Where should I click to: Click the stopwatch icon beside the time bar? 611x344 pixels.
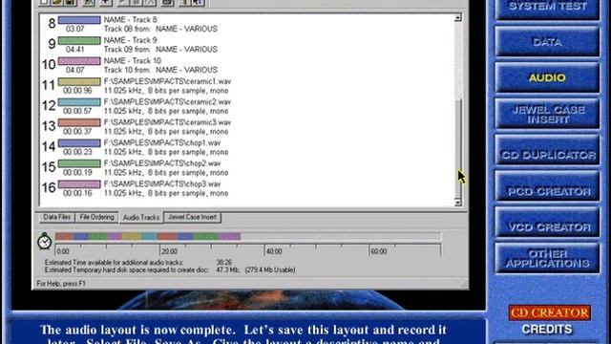point(45,241)
